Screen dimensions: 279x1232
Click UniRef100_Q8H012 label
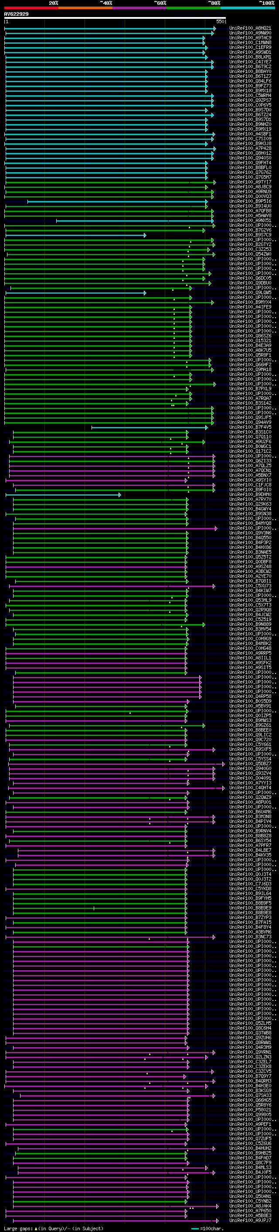click(x=250, y=153)
